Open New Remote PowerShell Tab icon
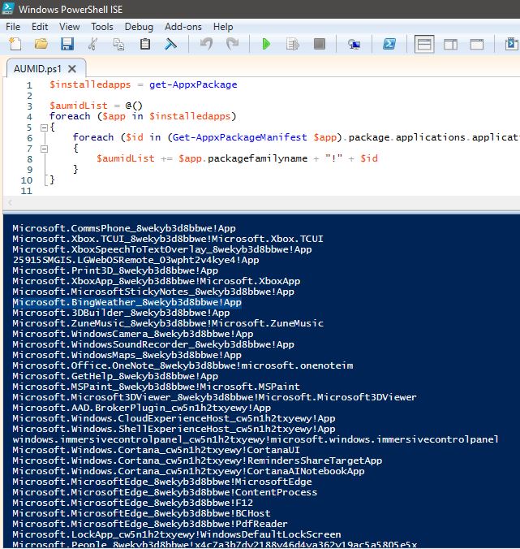 click(354, 44)
